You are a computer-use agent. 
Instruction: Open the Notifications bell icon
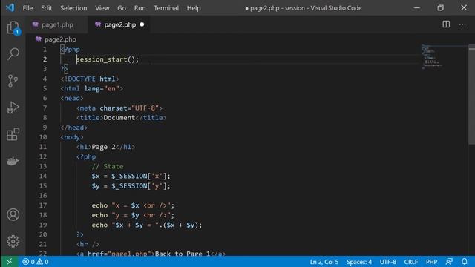pos(465,262)
